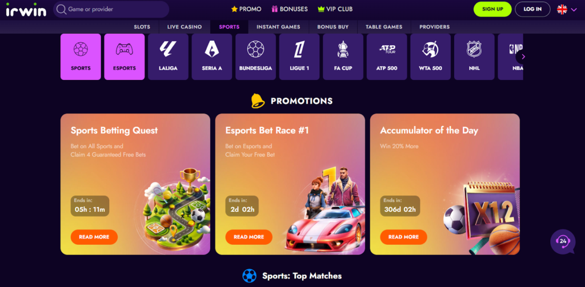Expand the language selector with UK flag
The width and height of the screenshot is (585, 287).
point(567,9)
